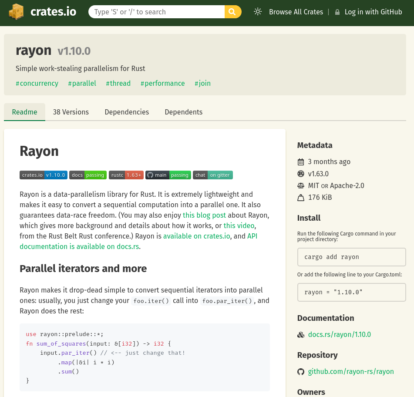Open the #performance keyword

coord(163,83)
